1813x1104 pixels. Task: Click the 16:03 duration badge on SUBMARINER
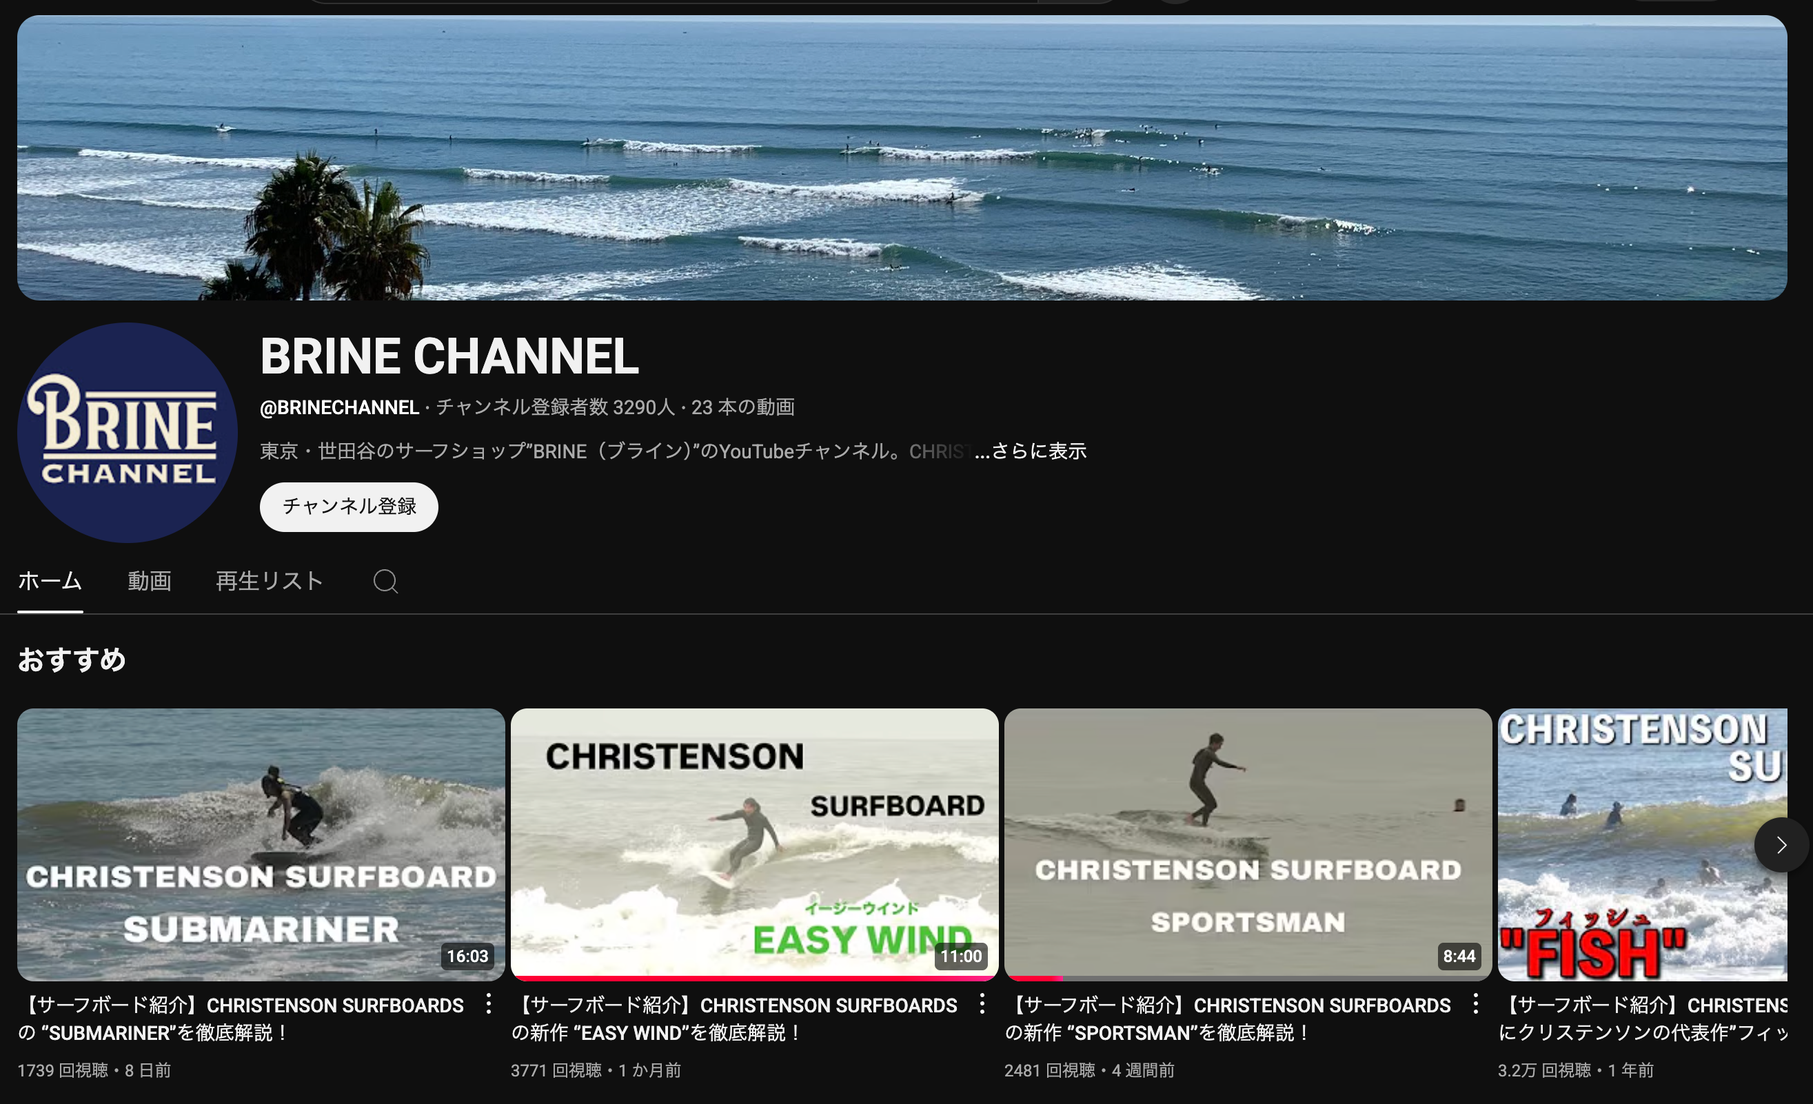click(467, 956)
